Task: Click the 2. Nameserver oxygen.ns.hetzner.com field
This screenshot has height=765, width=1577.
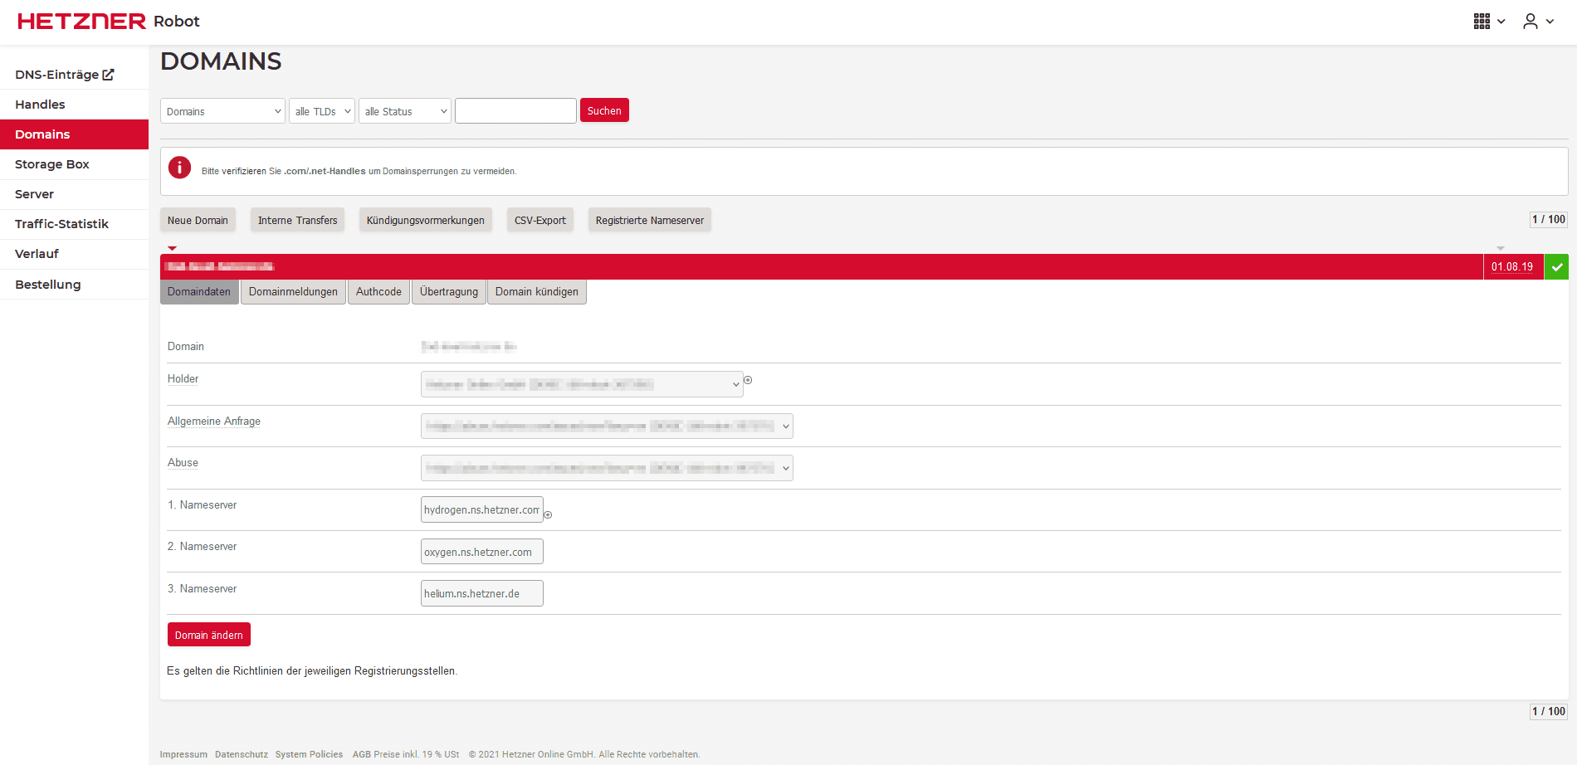Action: pyautogui.click(x=482, y=552)
